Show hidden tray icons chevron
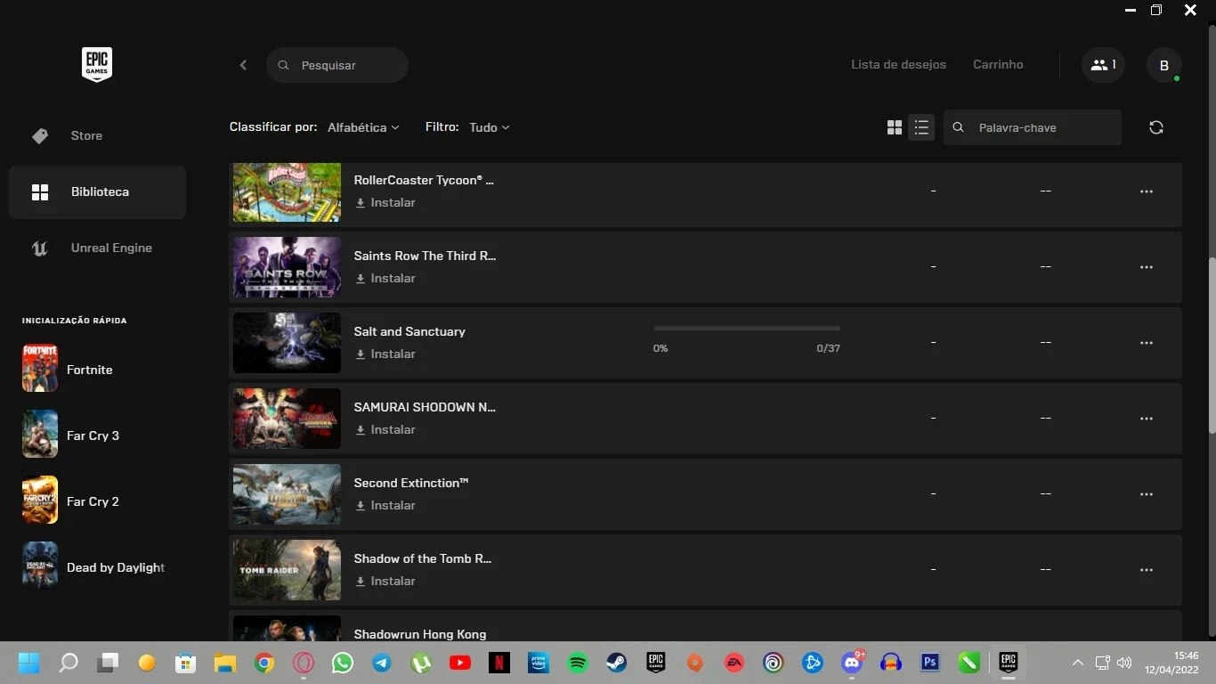The image size is (1216, 684). click(x=1077, y=663)
